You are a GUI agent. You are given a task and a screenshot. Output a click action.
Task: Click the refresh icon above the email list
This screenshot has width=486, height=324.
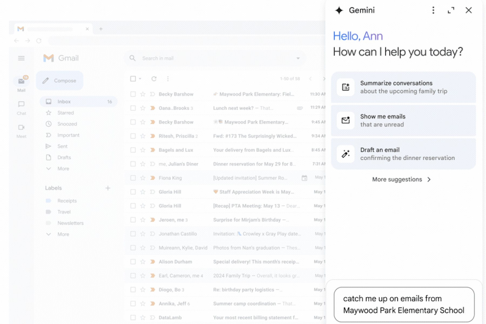pos(154,79)
